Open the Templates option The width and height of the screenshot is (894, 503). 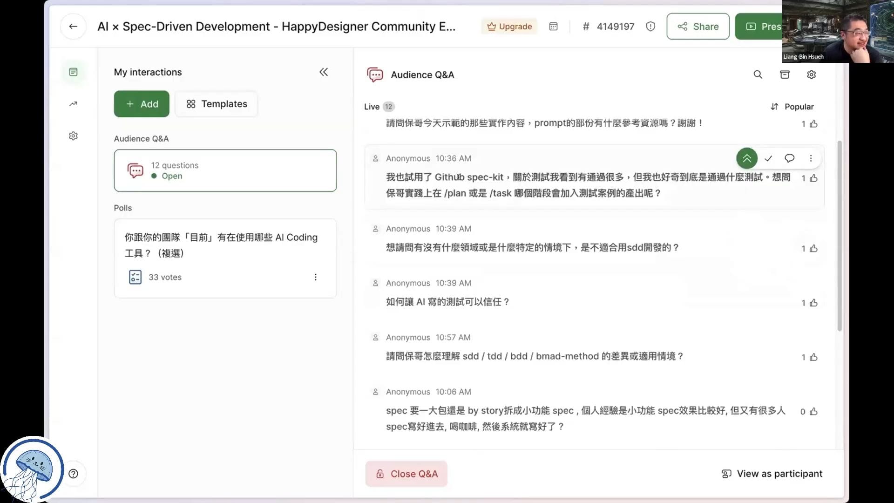point(217,104)
